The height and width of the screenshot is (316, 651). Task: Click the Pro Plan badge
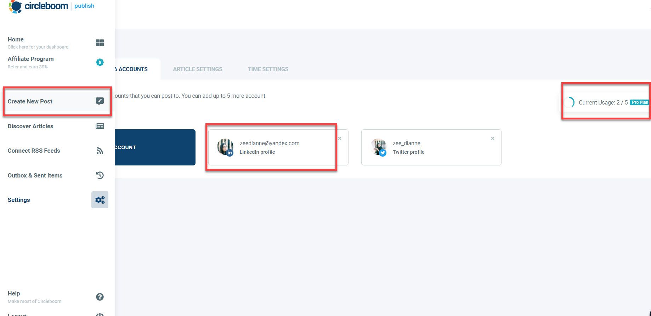point(640,102)
